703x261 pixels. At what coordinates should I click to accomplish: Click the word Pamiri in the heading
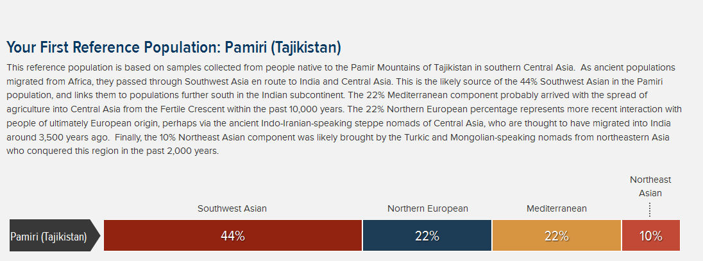[x=246, y=47]
